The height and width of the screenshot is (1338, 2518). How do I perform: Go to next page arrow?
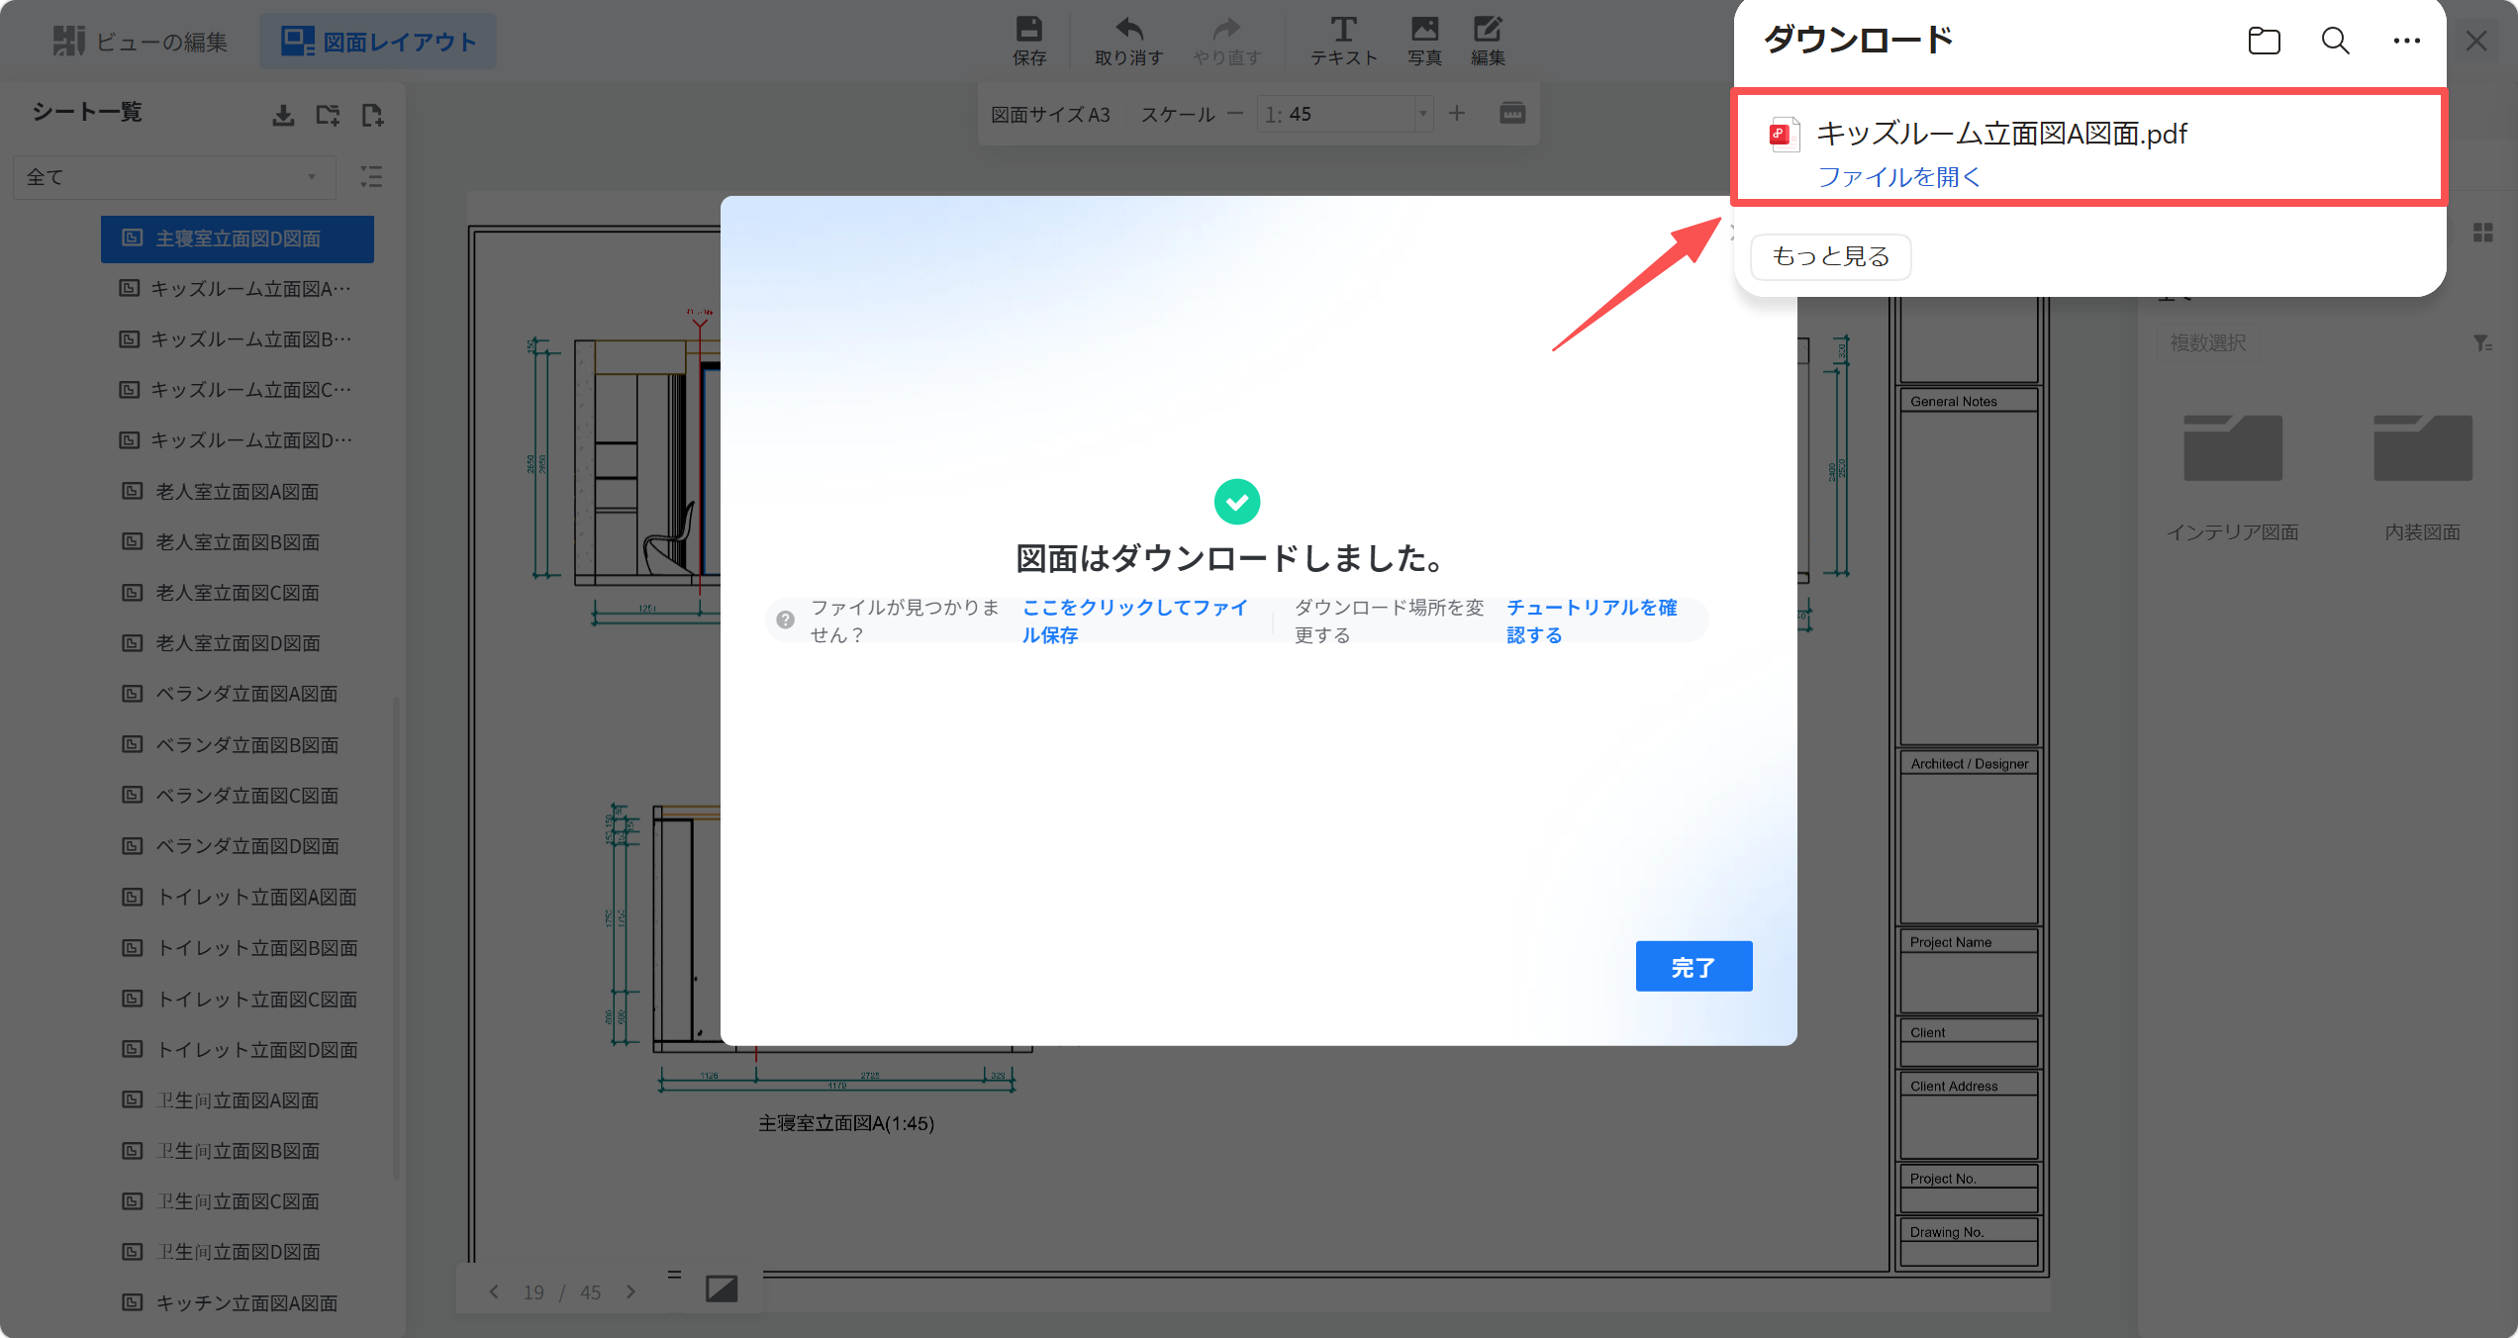(x=631, y=1292)
